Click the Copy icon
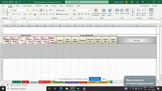The image size is (162, 91). coord(7,12)
